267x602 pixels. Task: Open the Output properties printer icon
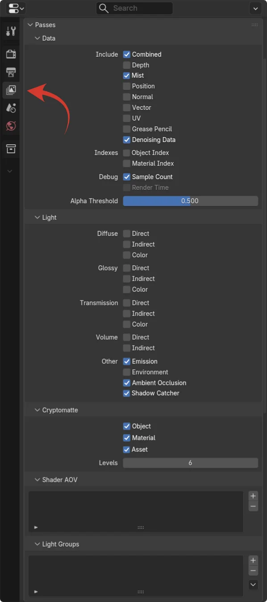pos(11,72)
